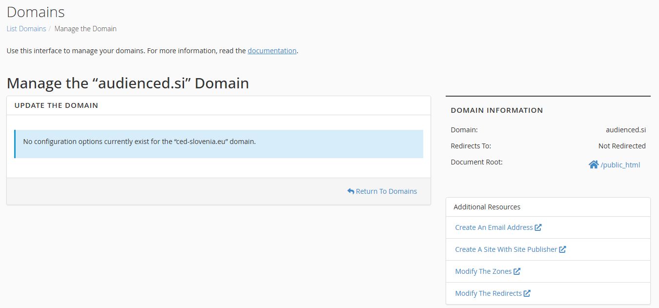Screen dimensions: 659x308
Task: Click external-link icon after Modify The Redirects
Action: pos(527,293)
